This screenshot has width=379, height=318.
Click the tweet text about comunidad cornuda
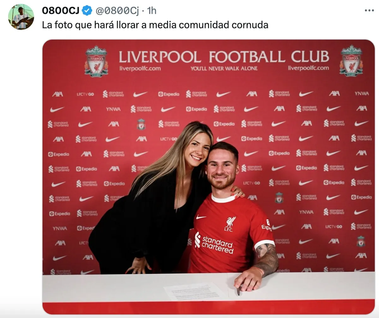(x=155, y=25)
